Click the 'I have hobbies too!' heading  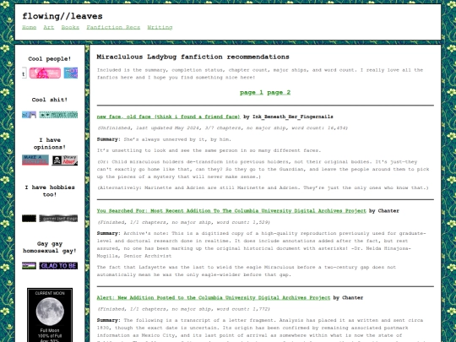pos(50,191)
